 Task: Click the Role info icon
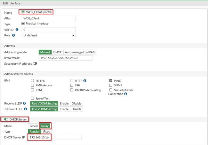(x=13, y=35)
